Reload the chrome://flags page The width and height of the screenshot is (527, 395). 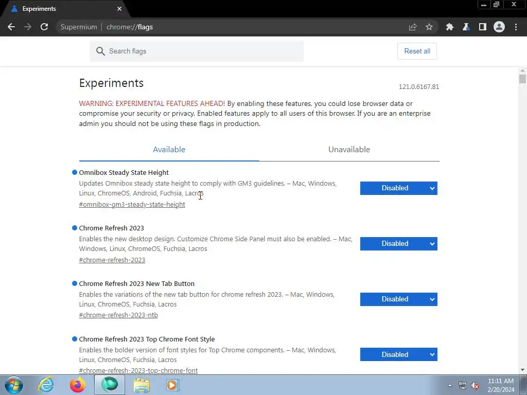(x=44, y=27)
